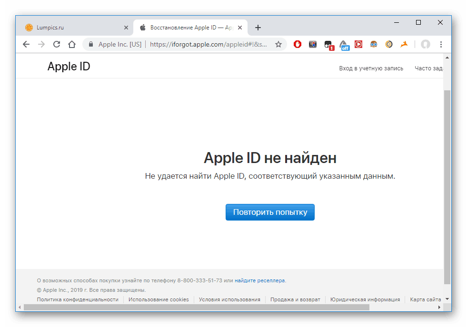Viewport: 467px width, 327px height.
Task: Click the Повторить попытку button
Action: 270,212
